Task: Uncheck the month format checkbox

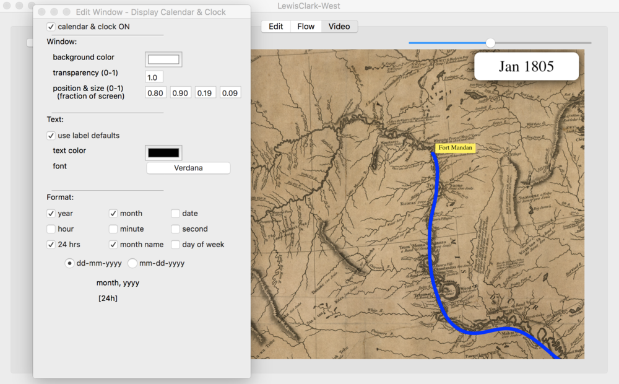Action: point(113,214)
